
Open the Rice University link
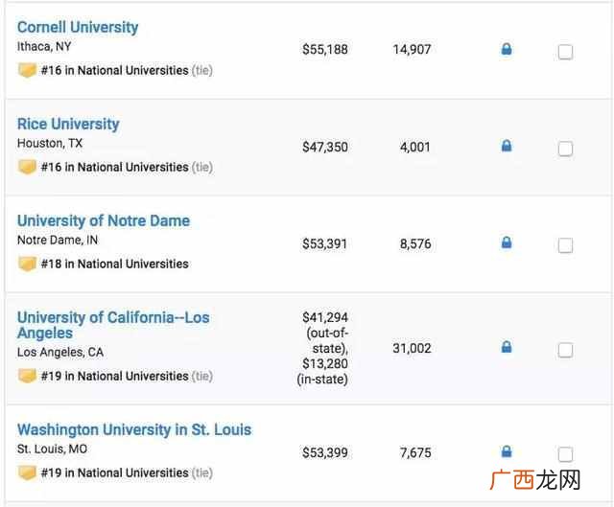point(68,124)
